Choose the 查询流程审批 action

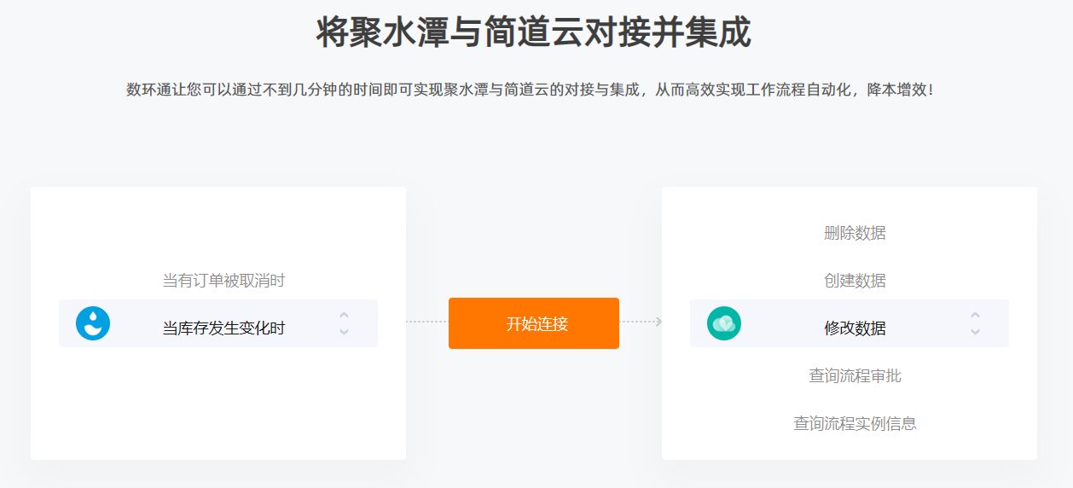pyautogui.click(x=855, y=376)
